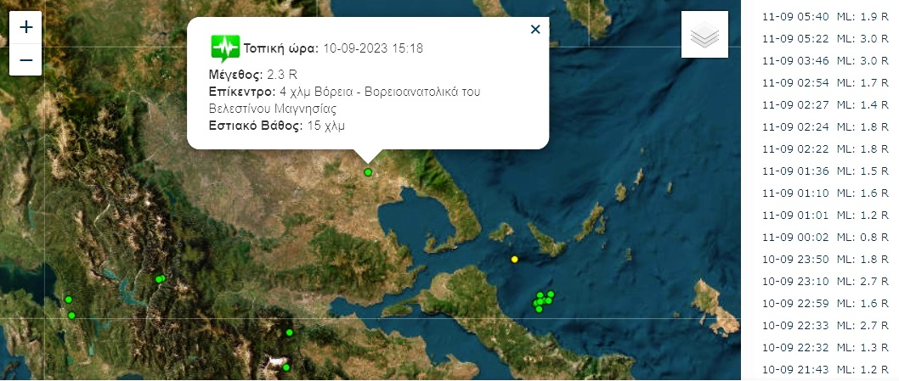The image size is (899, 381).
Task: Open the map layers switcher
Action: pos(704,36)
